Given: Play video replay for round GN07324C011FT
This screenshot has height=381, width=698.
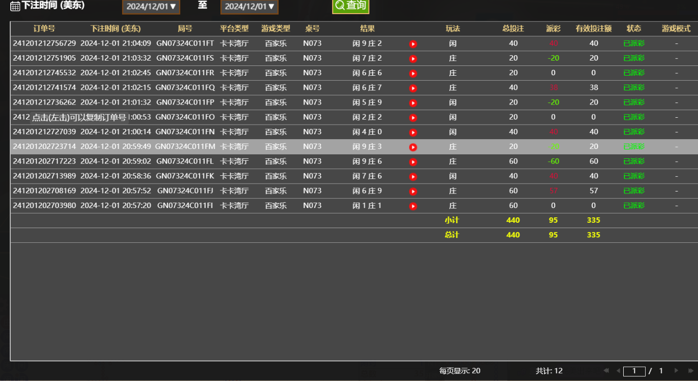Looking at the screenshot, I should click(413, 44).
